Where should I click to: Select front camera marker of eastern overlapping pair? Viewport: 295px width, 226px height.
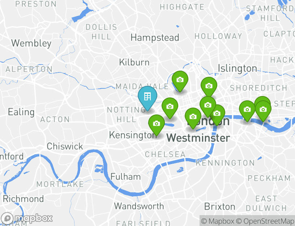coord(263,110)
